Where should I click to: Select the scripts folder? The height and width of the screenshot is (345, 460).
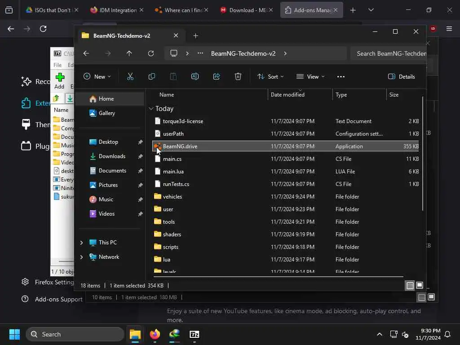(x=285, y=247)
